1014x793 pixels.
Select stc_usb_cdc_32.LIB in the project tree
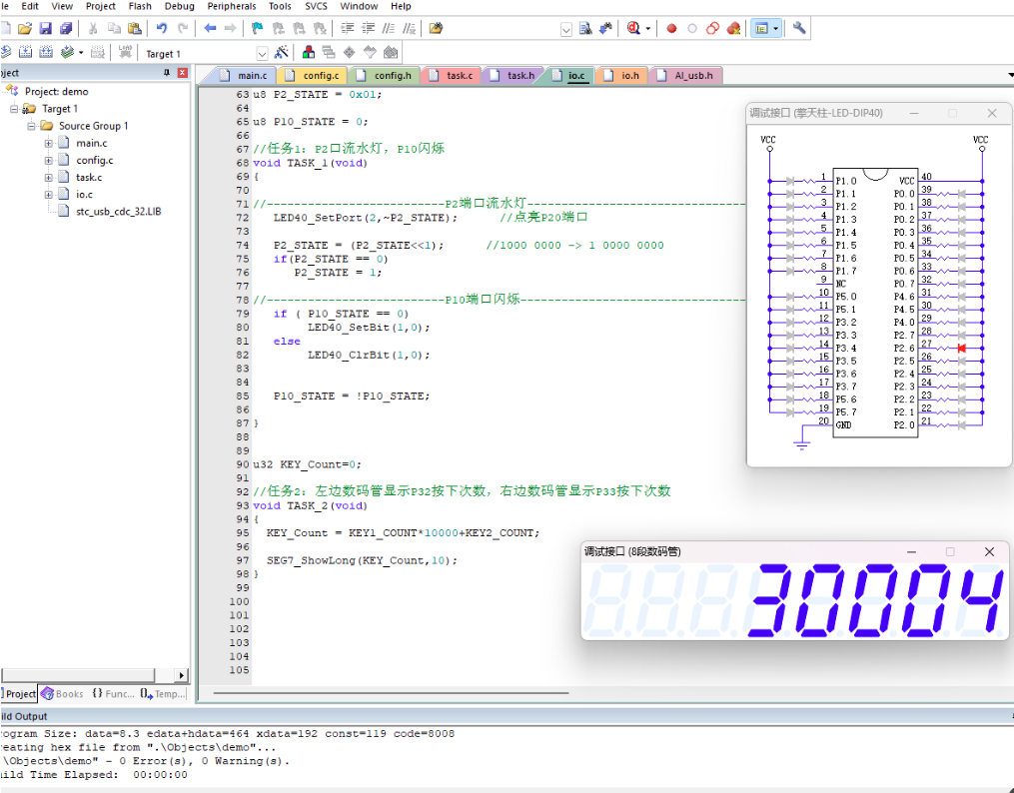coord(118,212)
